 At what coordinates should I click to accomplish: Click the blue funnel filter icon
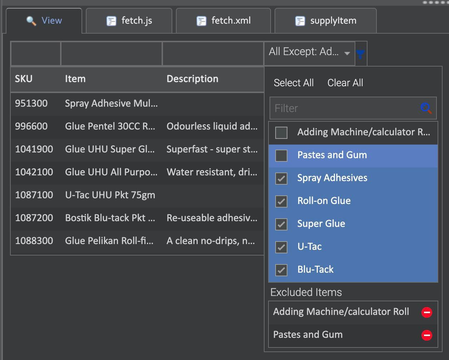(360, 54)
